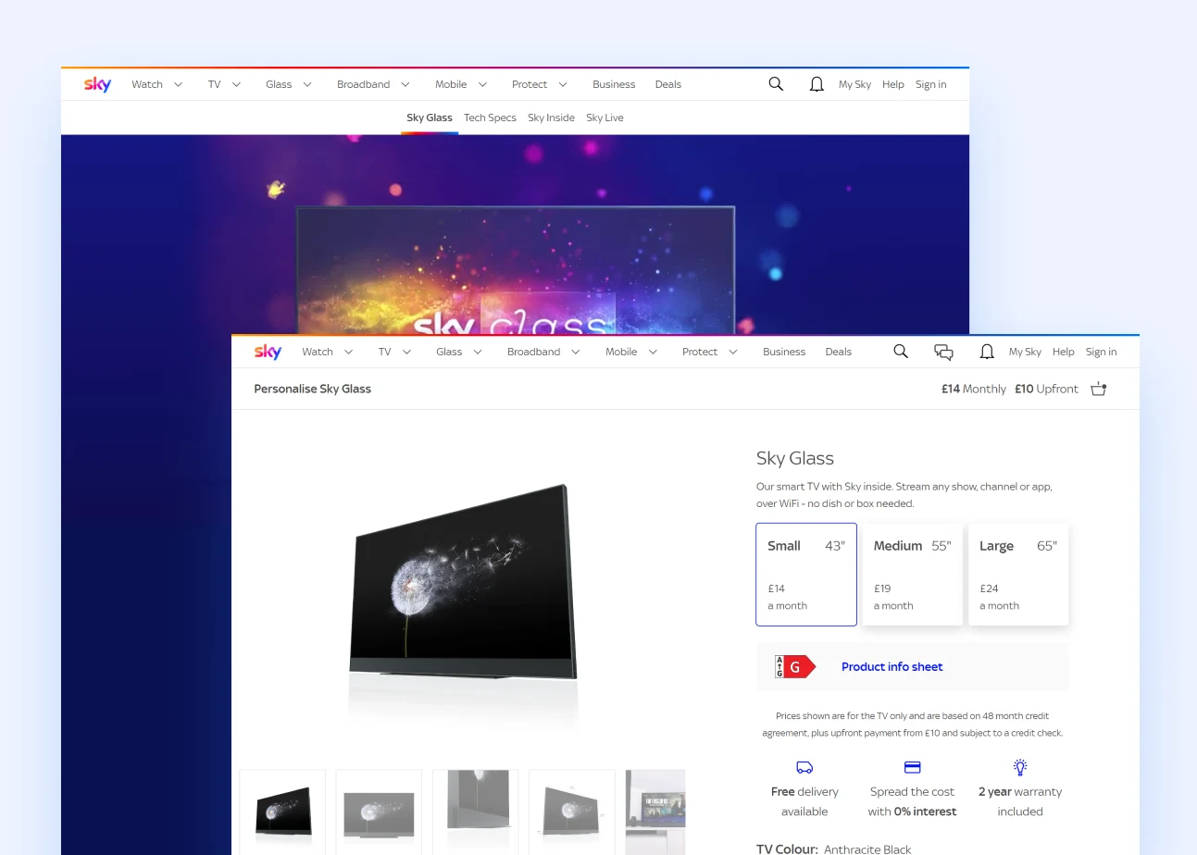Switch to the Sky Glass tab
Viewport: 1197px width, 855px height.
[430, 118]
